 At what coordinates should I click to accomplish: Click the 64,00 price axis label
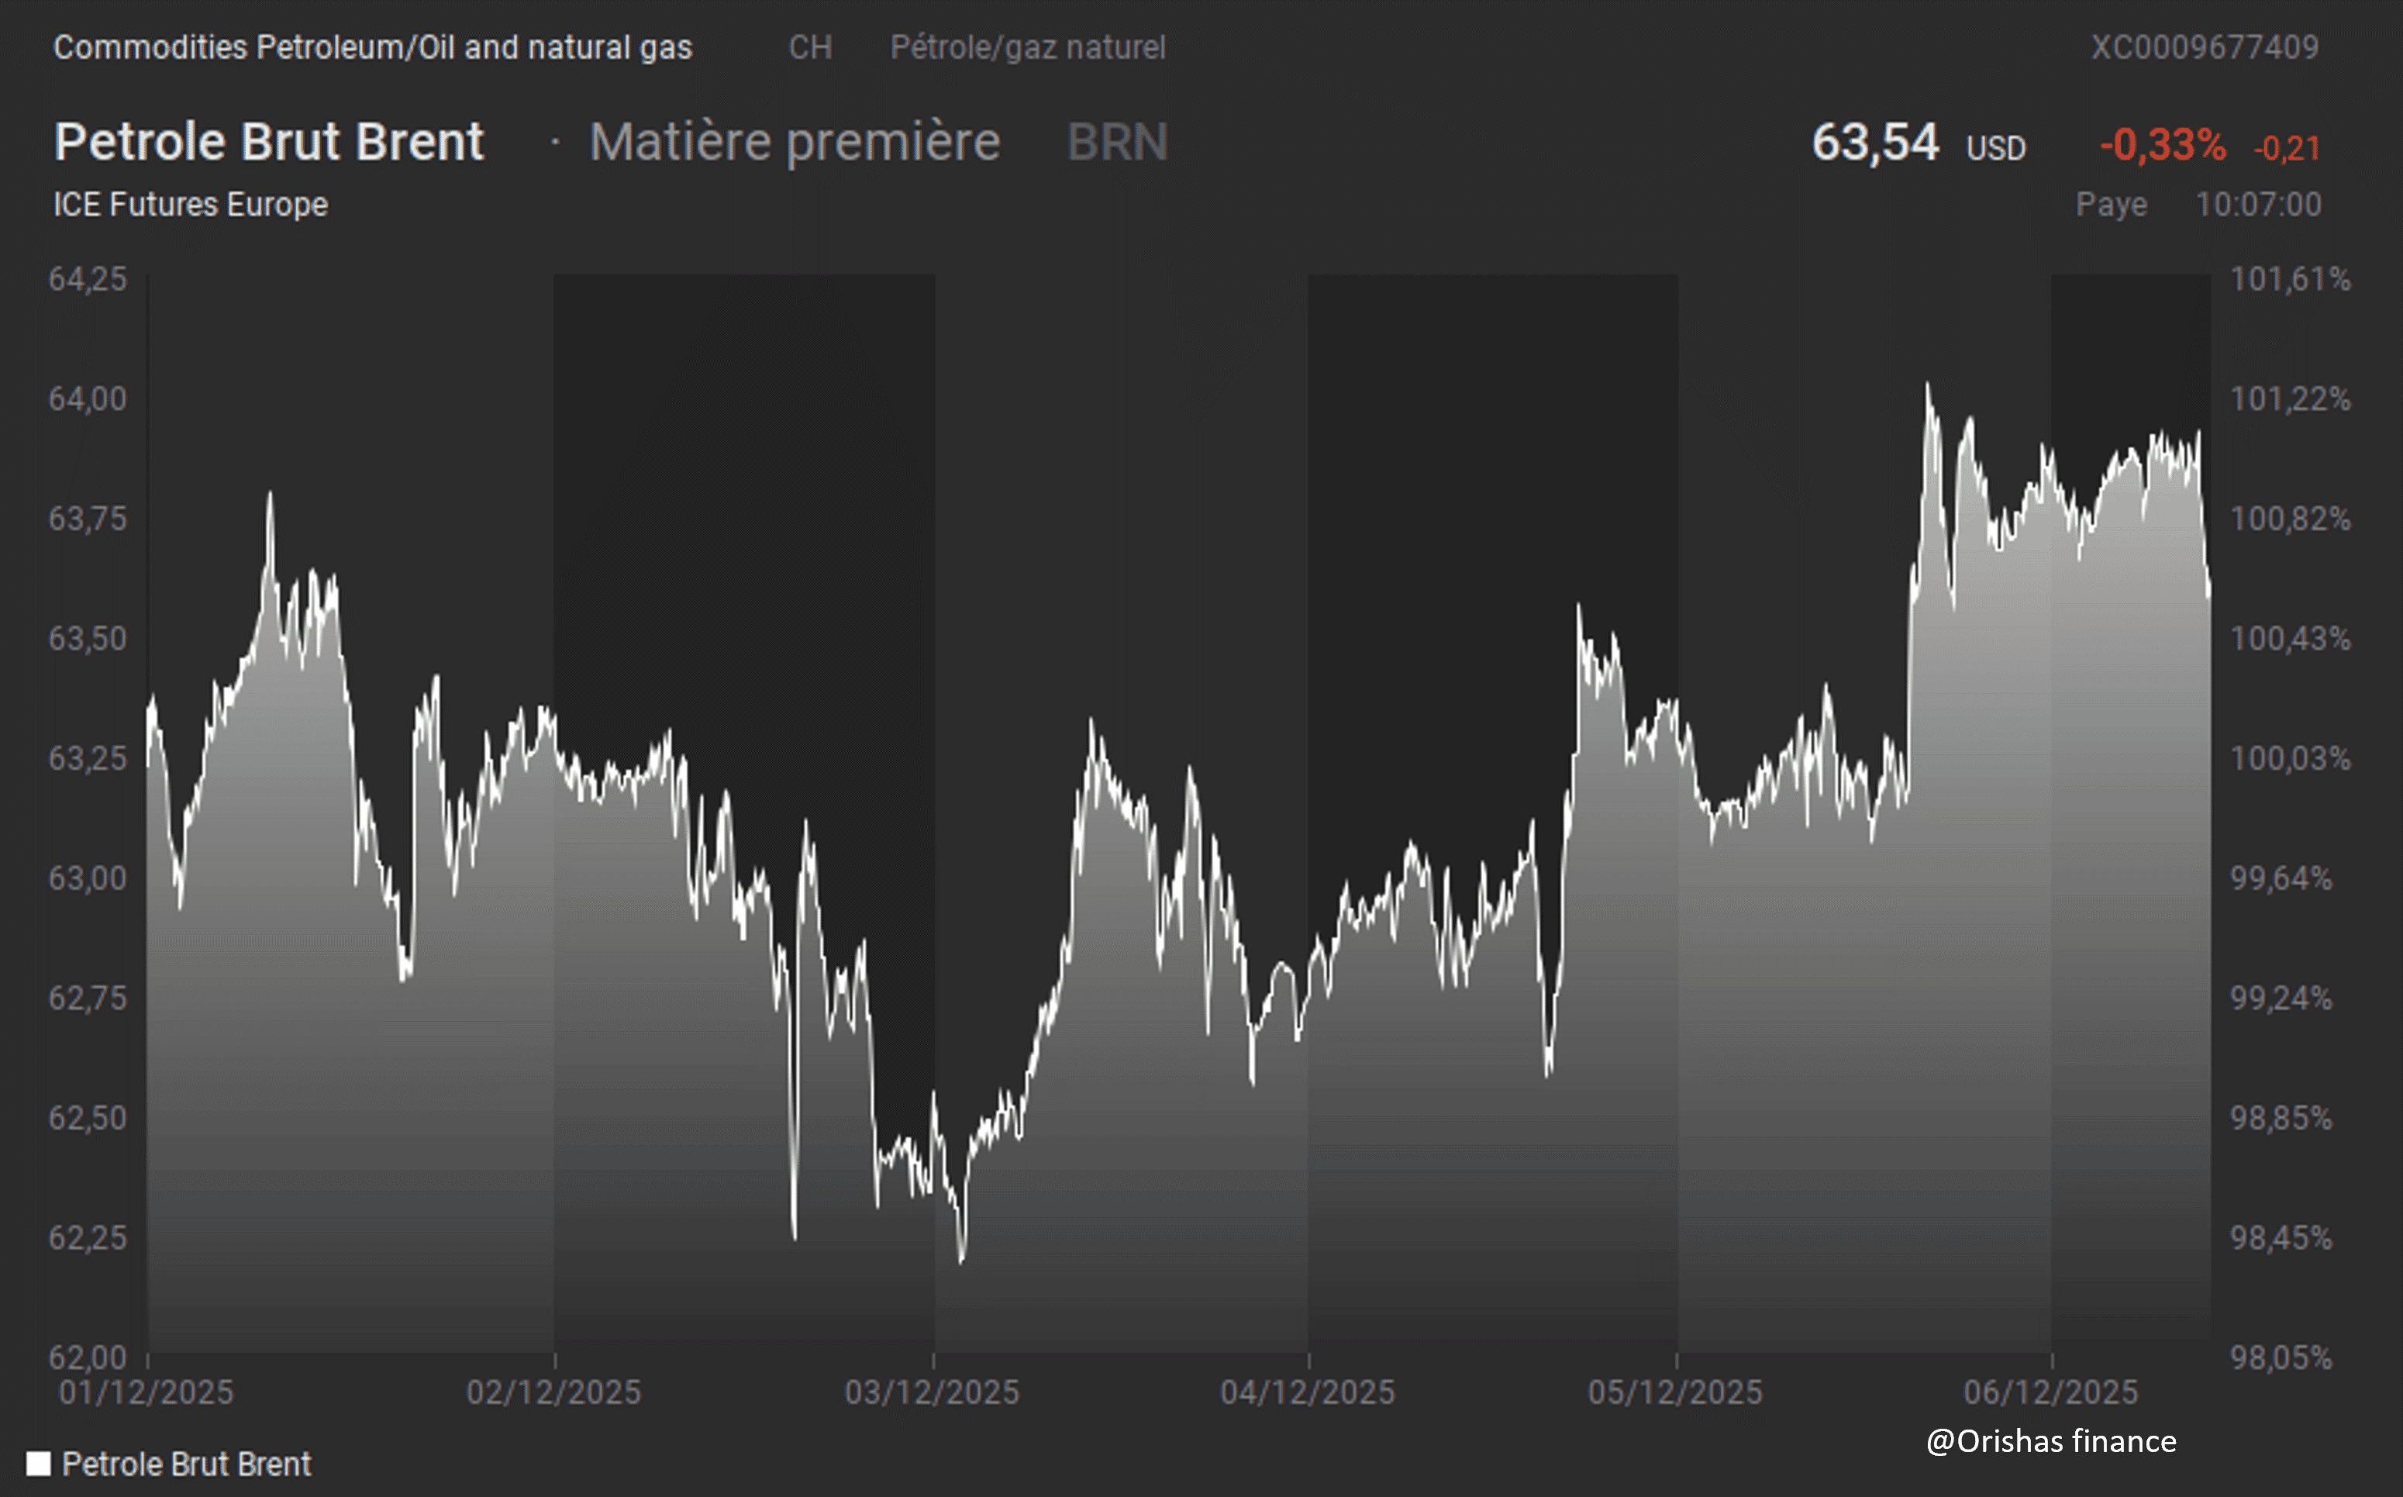tap(88, 399)
